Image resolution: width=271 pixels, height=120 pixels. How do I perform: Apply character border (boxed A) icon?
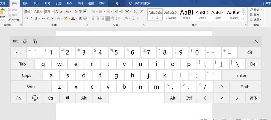point(85,11)
